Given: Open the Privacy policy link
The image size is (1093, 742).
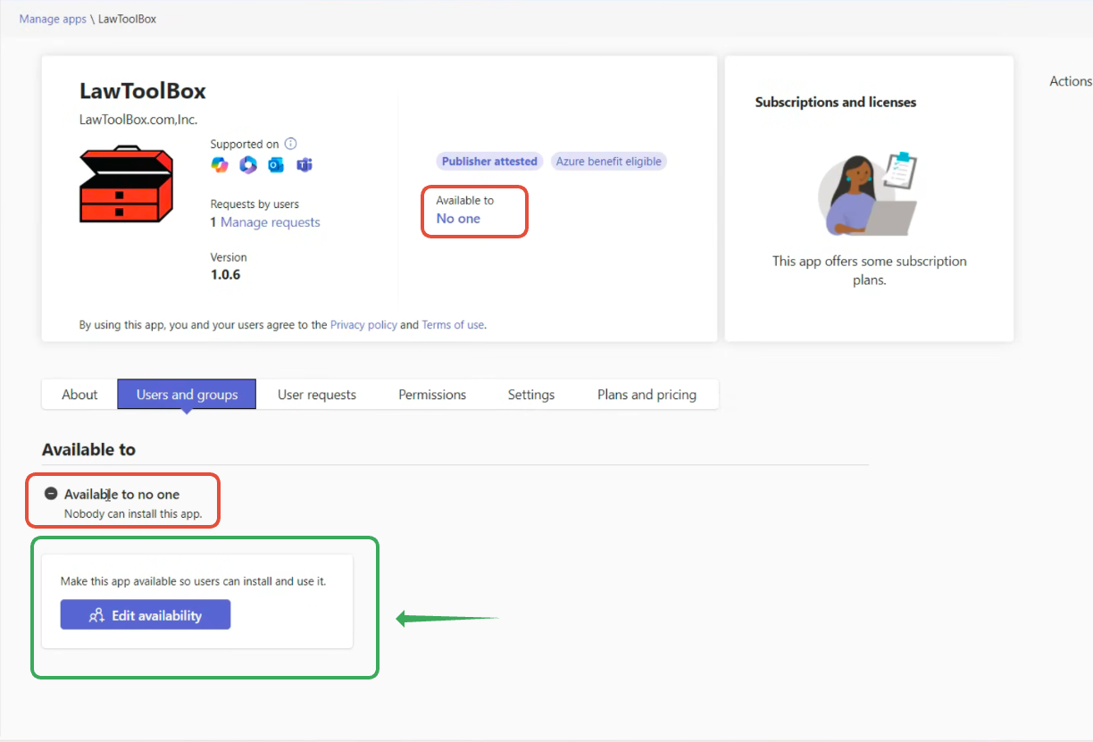Looking at the screenshot, I should (x=363, y=325).
